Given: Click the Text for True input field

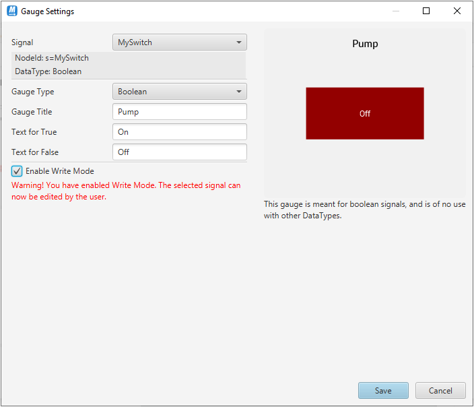Looking at the screenshot, I should click(180, 131).
